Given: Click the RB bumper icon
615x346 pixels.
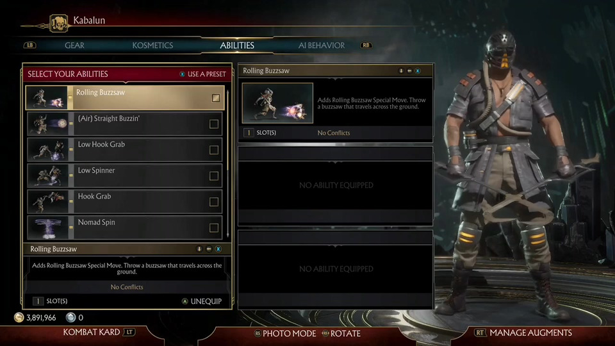Looking at the screenshot, I should point(366,45).
